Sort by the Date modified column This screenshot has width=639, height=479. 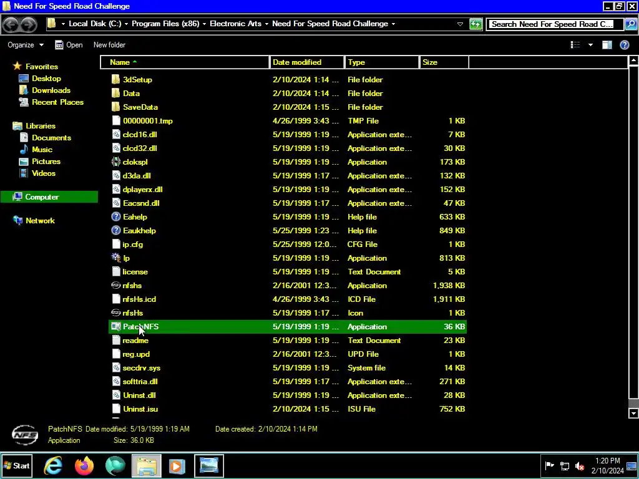[x=307, y=62]
